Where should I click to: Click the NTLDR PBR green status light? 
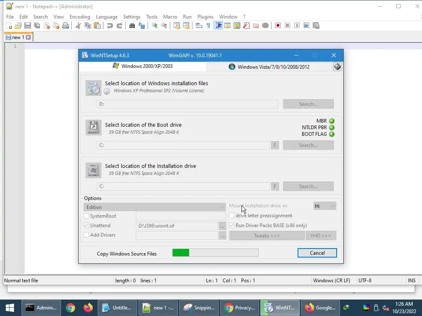coord(332,128)
